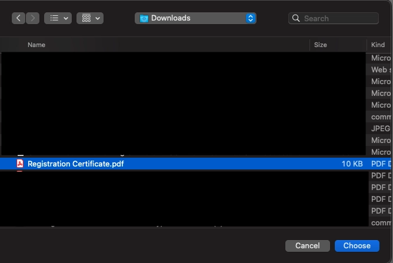
Task: Cancel the file dialog
Action: point(308,246)
